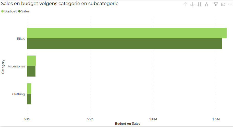Open focus mode for this chart

coord(223,4)
